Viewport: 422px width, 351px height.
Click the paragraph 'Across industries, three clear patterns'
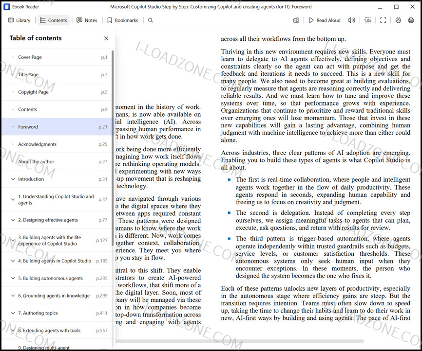[315, 160]
